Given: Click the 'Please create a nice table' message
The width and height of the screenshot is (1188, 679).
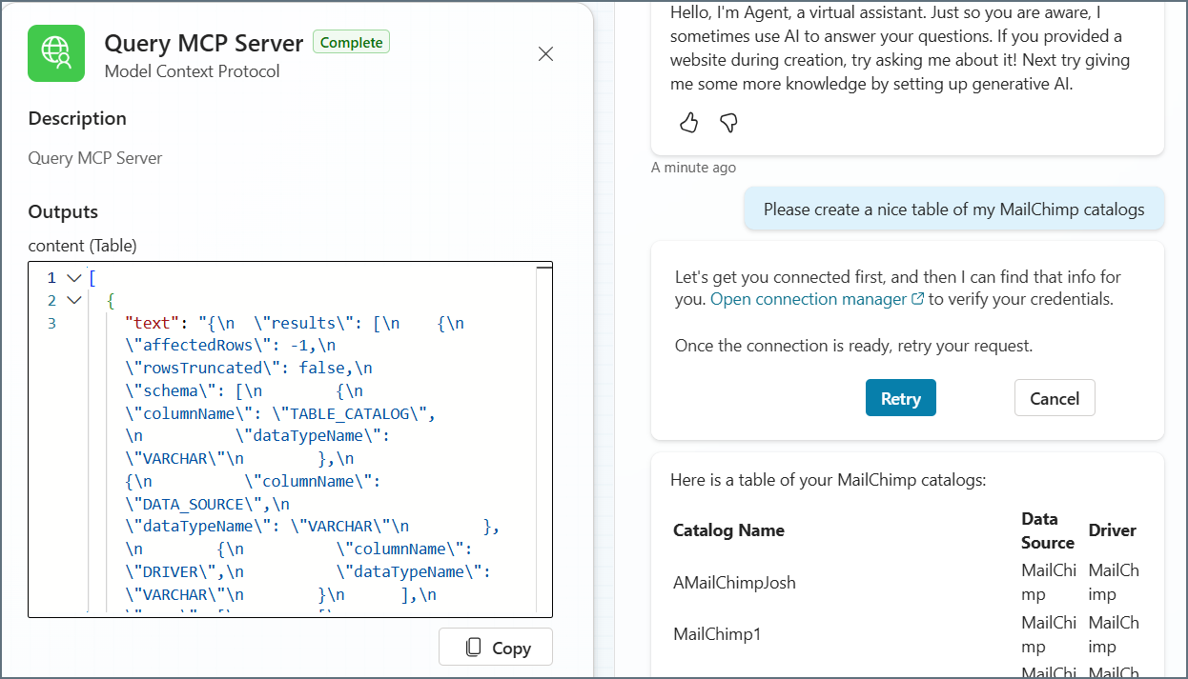Looking at the screenshot, I should coord(954,210).
